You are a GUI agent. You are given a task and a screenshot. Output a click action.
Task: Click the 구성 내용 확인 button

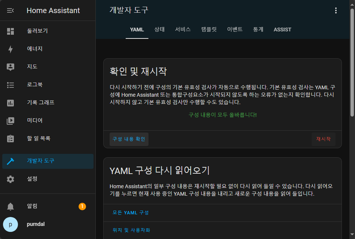pos(129,139)
